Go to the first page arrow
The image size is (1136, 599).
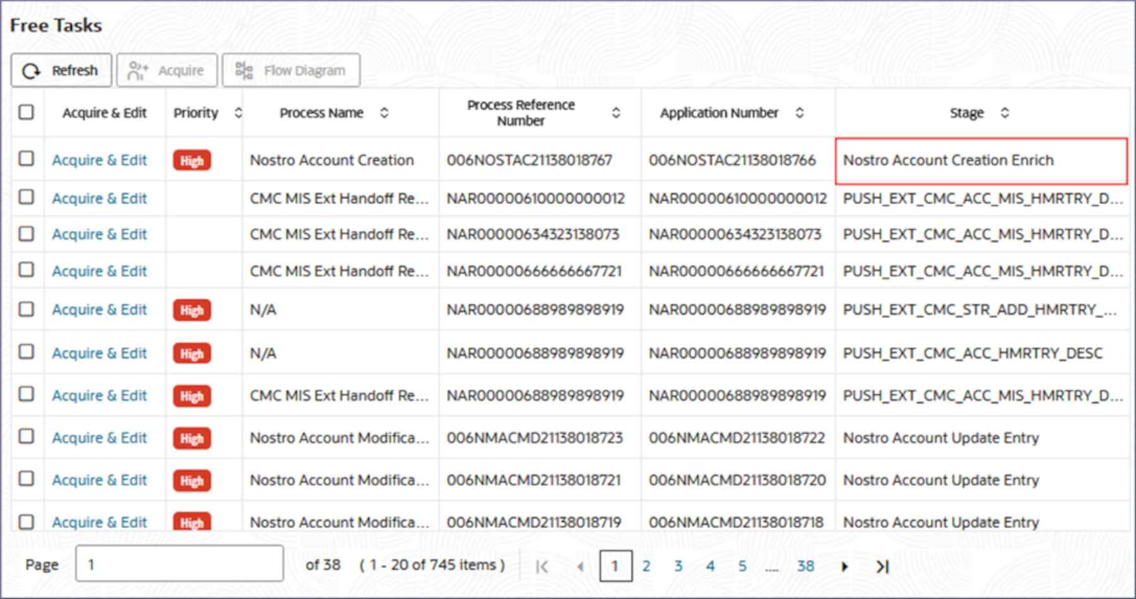click(x=541, y=566)
